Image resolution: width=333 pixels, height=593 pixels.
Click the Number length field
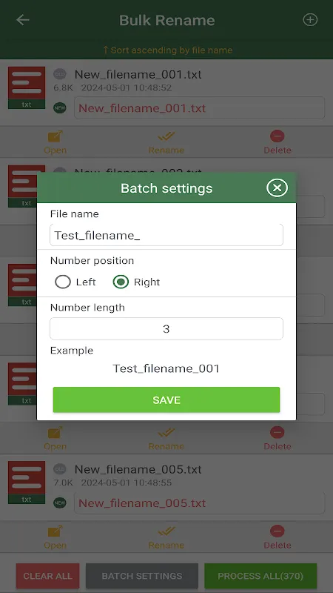tap(166, 328)
